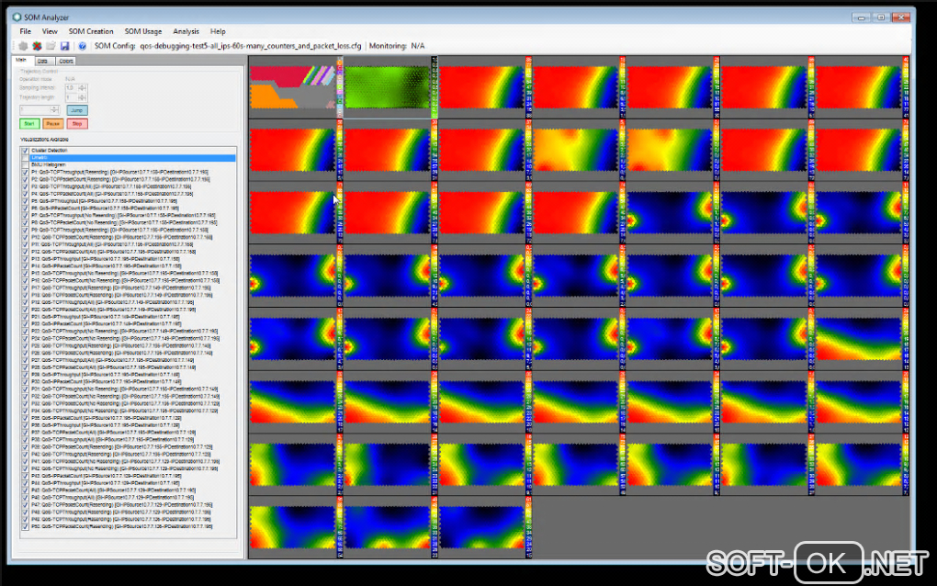
Task: Uncheck the P4 TCPPacketCount(All) checkbox
Action: (x=25, y=194)
